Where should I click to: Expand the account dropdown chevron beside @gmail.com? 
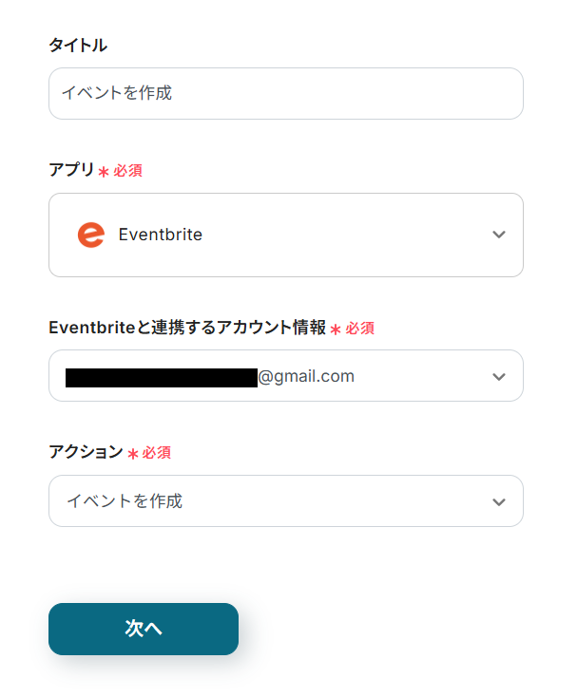tap(499, 376)
